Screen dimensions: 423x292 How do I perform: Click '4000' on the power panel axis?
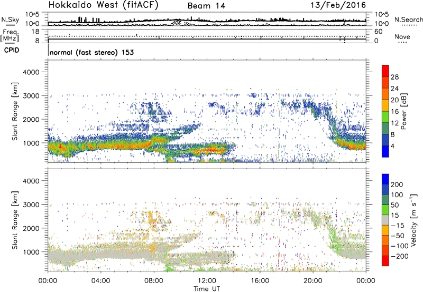point(31,72)
